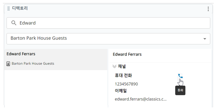Click the 디렉토리 widget title
Screen dimensions: 217x109
click(20, 8)
